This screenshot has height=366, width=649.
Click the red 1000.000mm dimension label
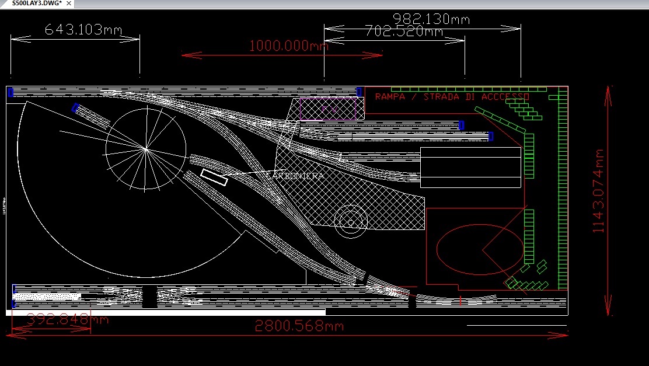pyautogui.click(x=288, y=46)
